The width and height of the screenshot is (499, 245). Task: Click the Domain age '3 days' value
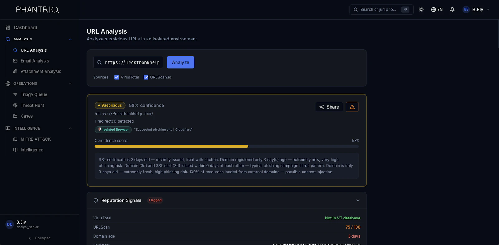coord(354,236)
